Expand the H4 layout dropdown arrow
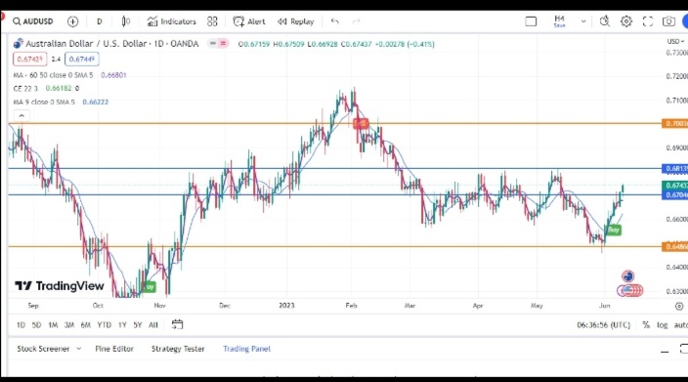The image size is (688, 382). (583, 21)
